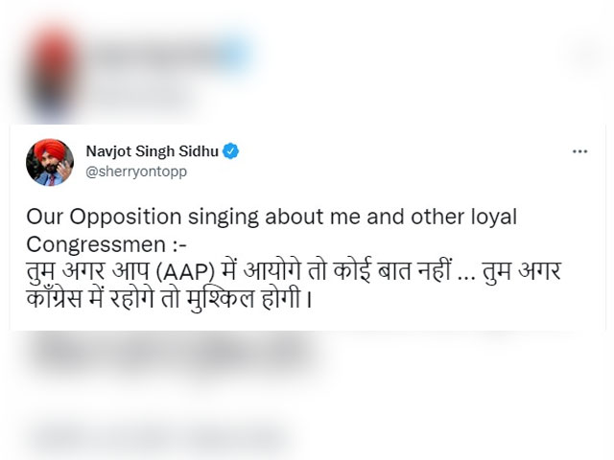Click the blue verified badge beside Sidhu's name

[x=231, y=150]
